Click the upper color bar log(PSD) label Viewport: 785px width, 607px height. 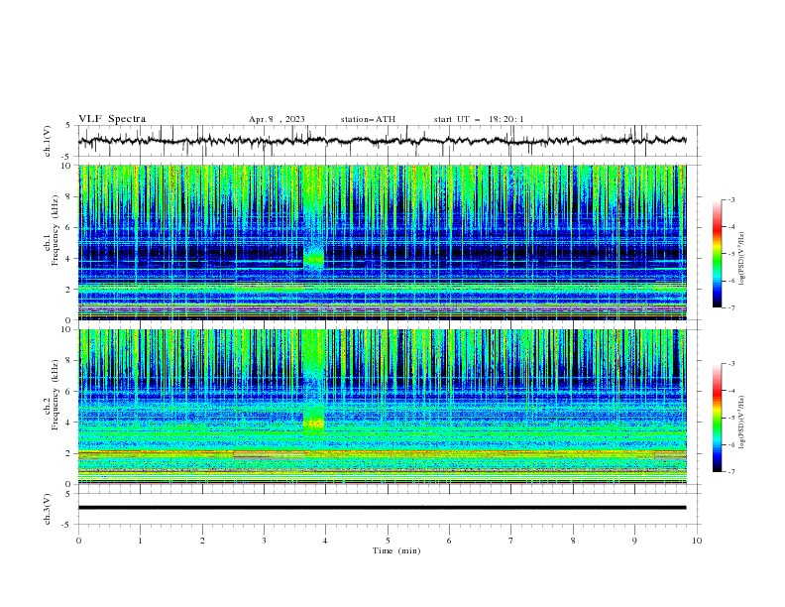[x=742, y=259]
